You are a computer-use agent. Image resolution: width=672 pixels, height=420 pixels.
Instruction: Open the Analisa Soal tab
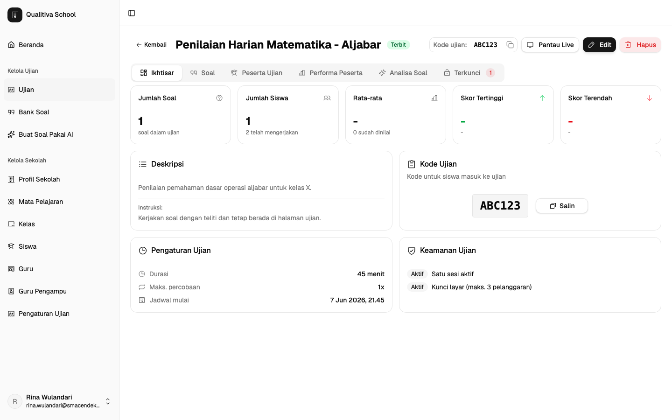403,73
